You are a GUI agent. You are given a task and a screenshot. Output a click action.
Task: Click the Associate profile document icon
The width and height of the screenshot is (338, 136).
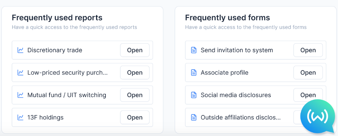click(x=194, y=73)
